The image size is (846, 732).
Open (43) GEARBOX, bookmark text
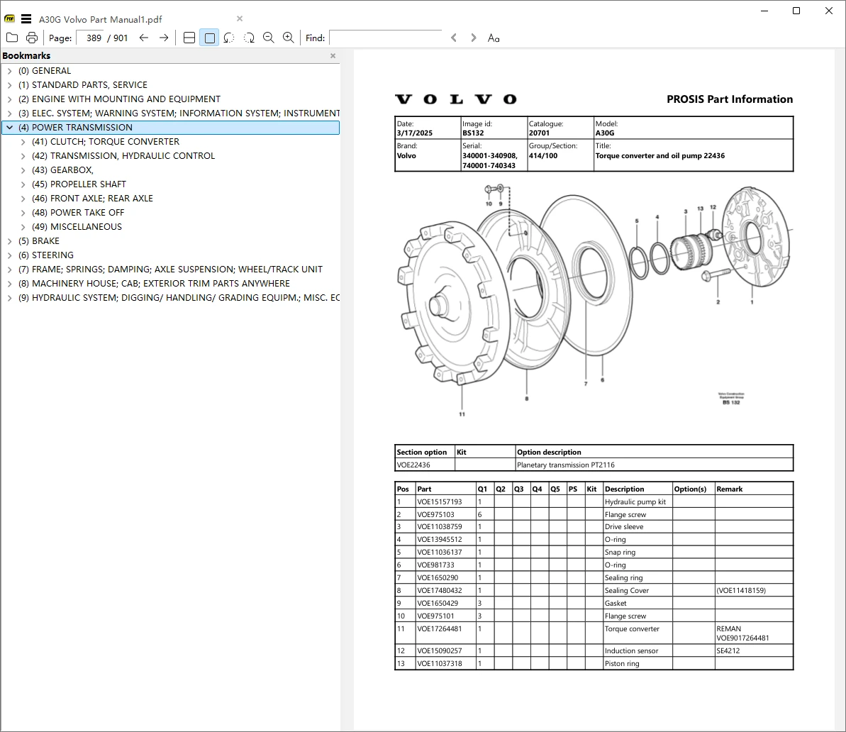point(62,170)
